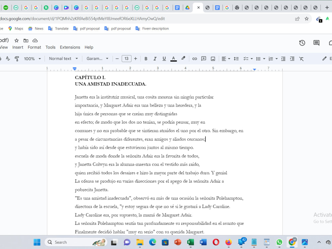Viewport: 332px width, 249px height.
Task: Star the document
Action: coord(17,41)
